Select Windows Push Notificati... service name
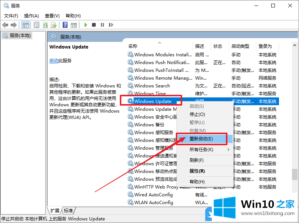 click(162, 63)
